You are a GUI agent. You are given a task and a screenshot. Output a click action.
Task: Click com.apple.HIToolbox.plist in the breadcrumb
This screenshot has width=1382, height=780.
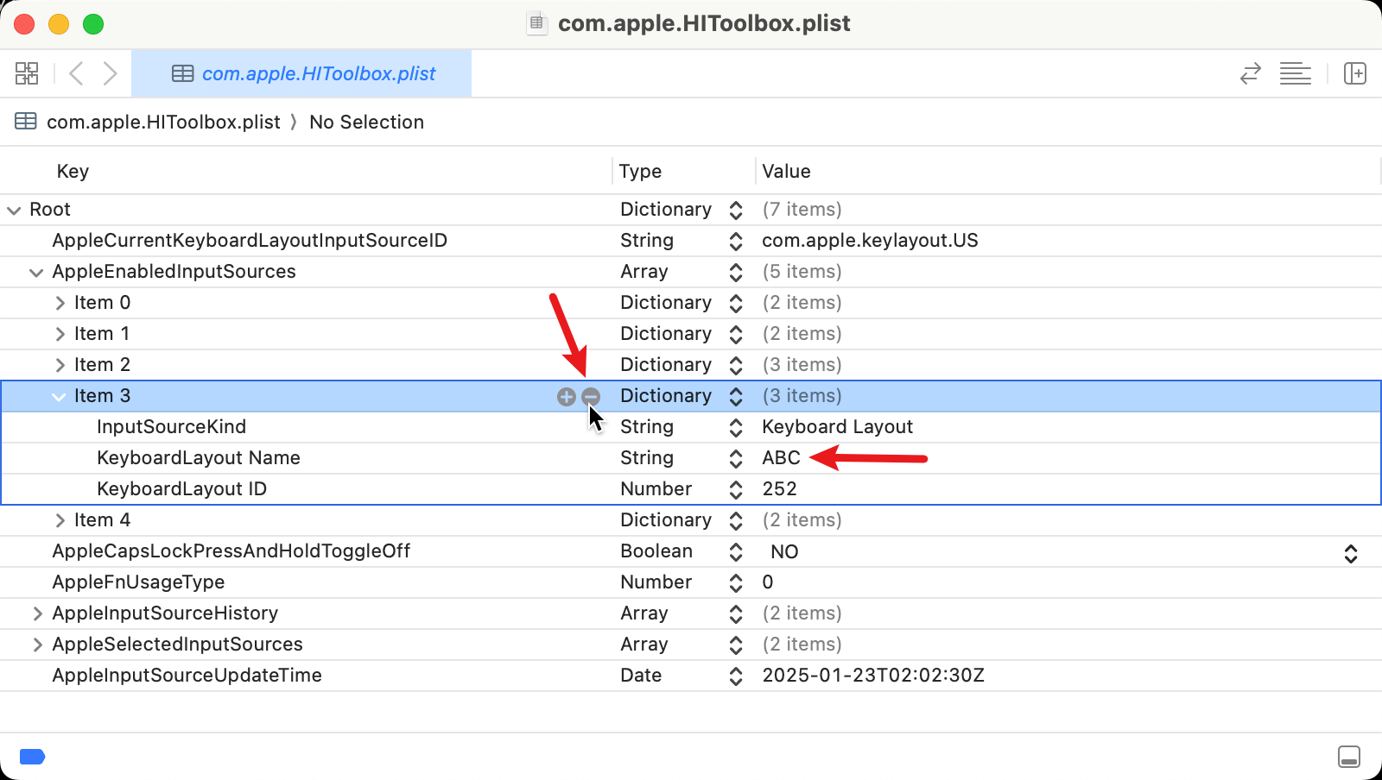coord(163,122)
